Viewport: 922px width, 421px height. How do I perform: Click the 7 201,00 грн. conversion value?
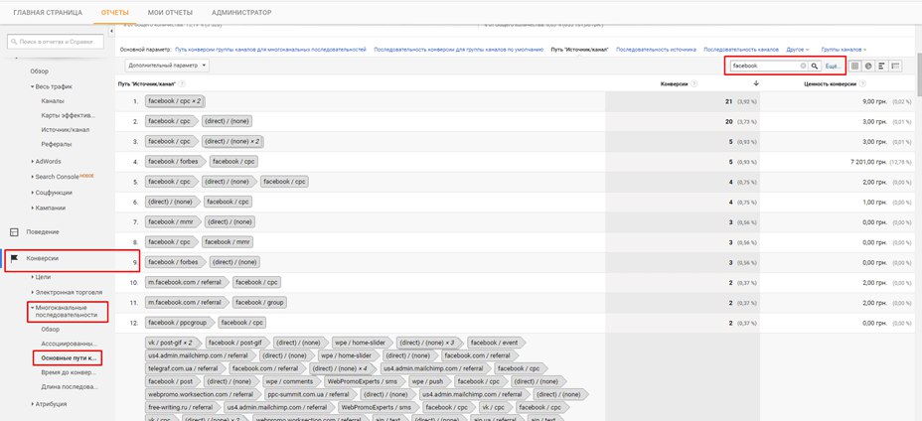866,161
